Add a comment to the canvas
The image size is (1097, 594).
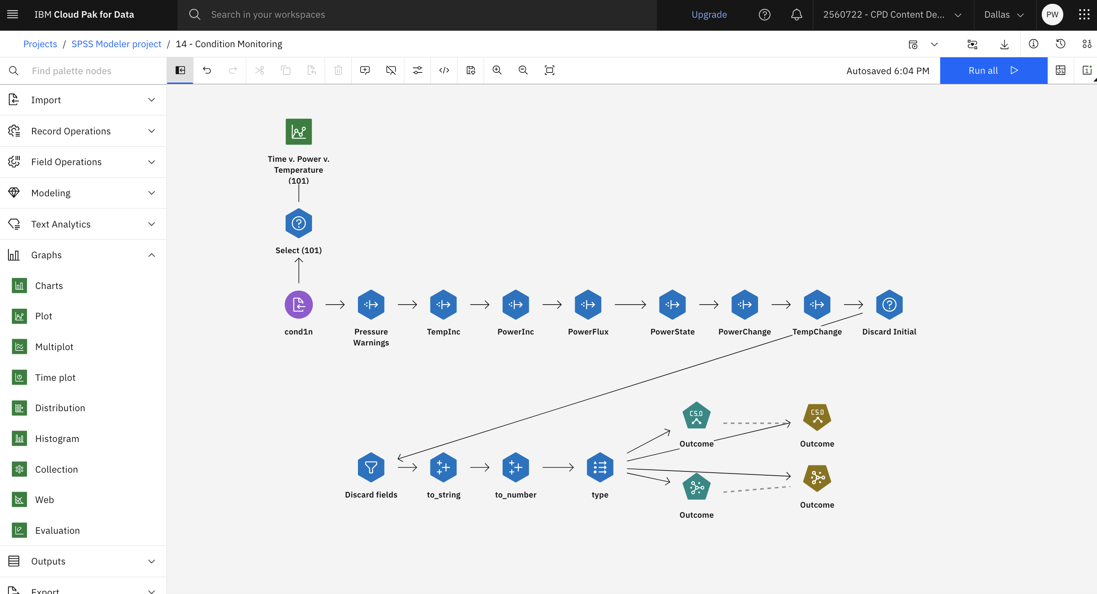(365, 70)
